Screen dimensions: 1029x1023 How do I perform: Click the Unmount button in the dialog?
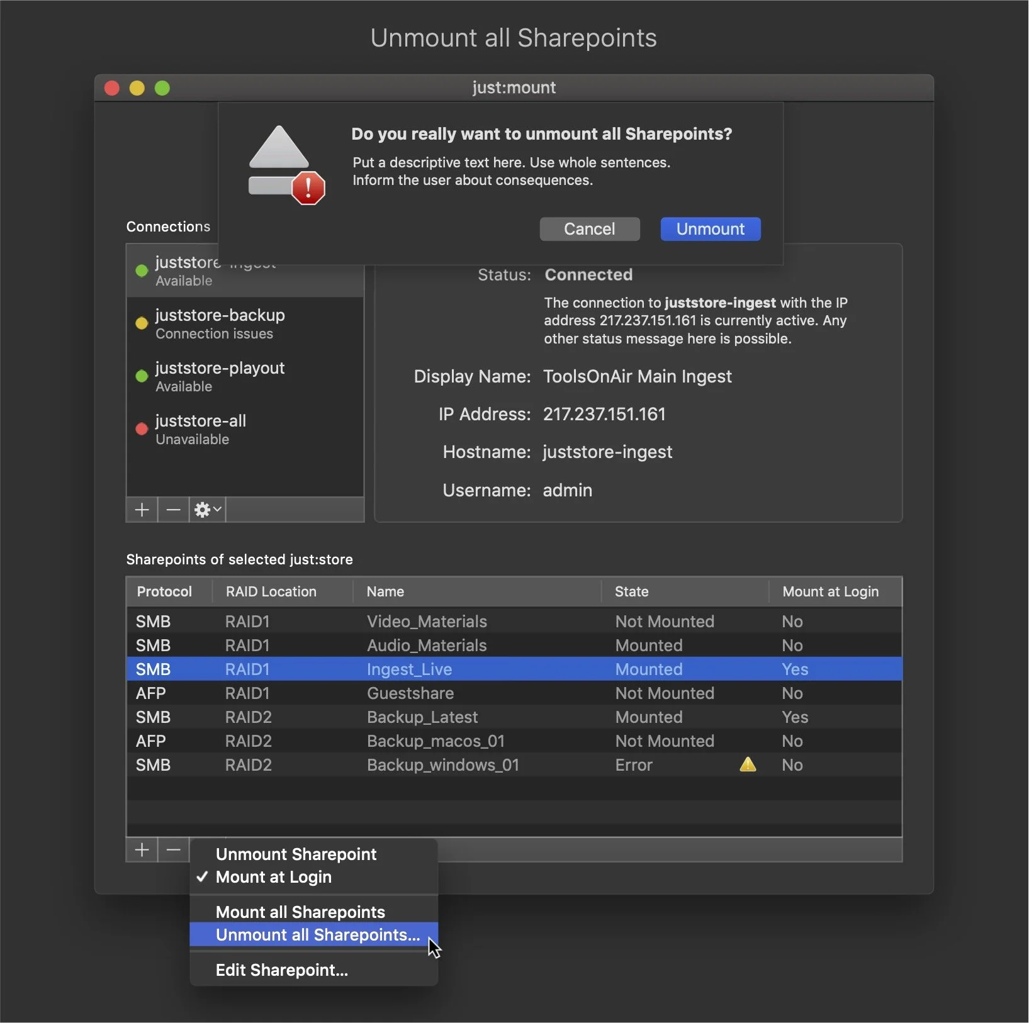[x=710, y=229]
